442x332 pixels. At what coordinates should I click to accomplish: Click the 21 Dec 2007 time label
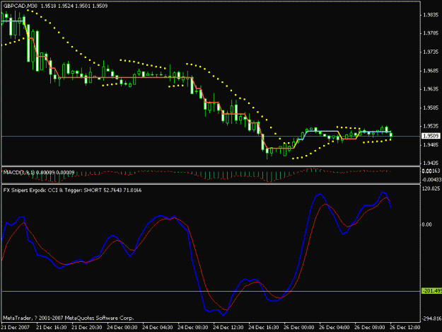tap(16, 328)
